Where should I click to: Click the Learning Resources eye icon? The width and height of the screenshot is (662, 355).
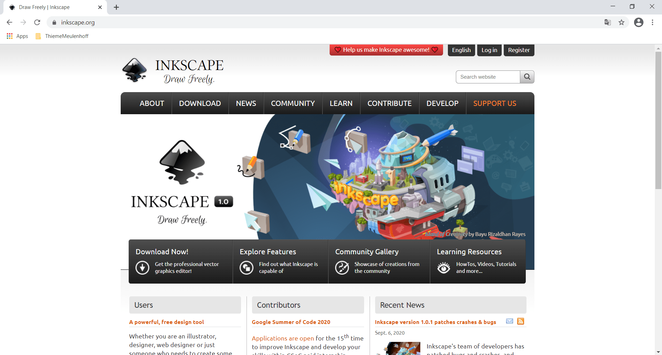coord(443,267)
